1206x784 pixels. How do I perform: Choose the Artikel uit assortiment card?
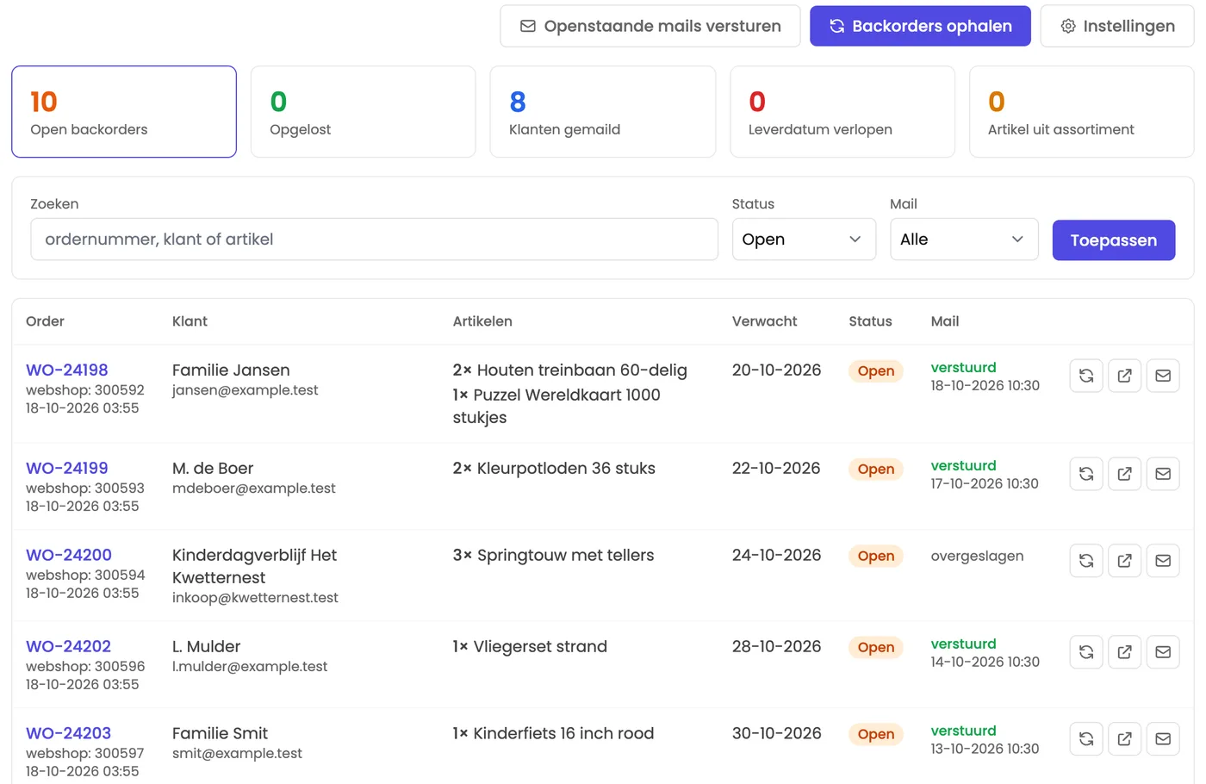click(x=1082, y=112)
